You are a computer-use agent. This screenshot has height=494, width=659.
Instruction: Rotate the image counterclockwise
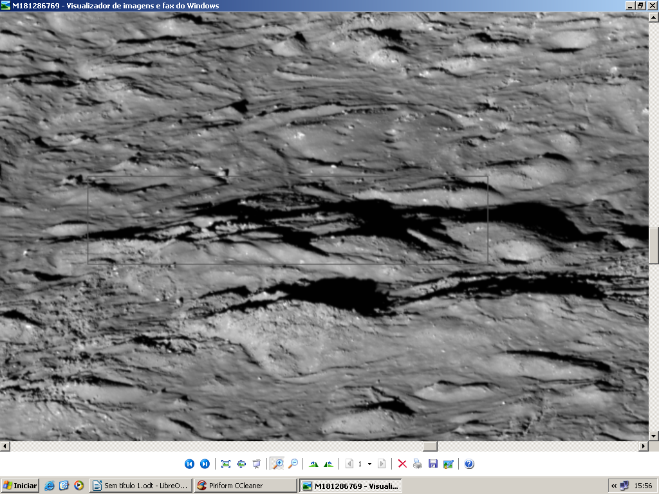[329, 464]
